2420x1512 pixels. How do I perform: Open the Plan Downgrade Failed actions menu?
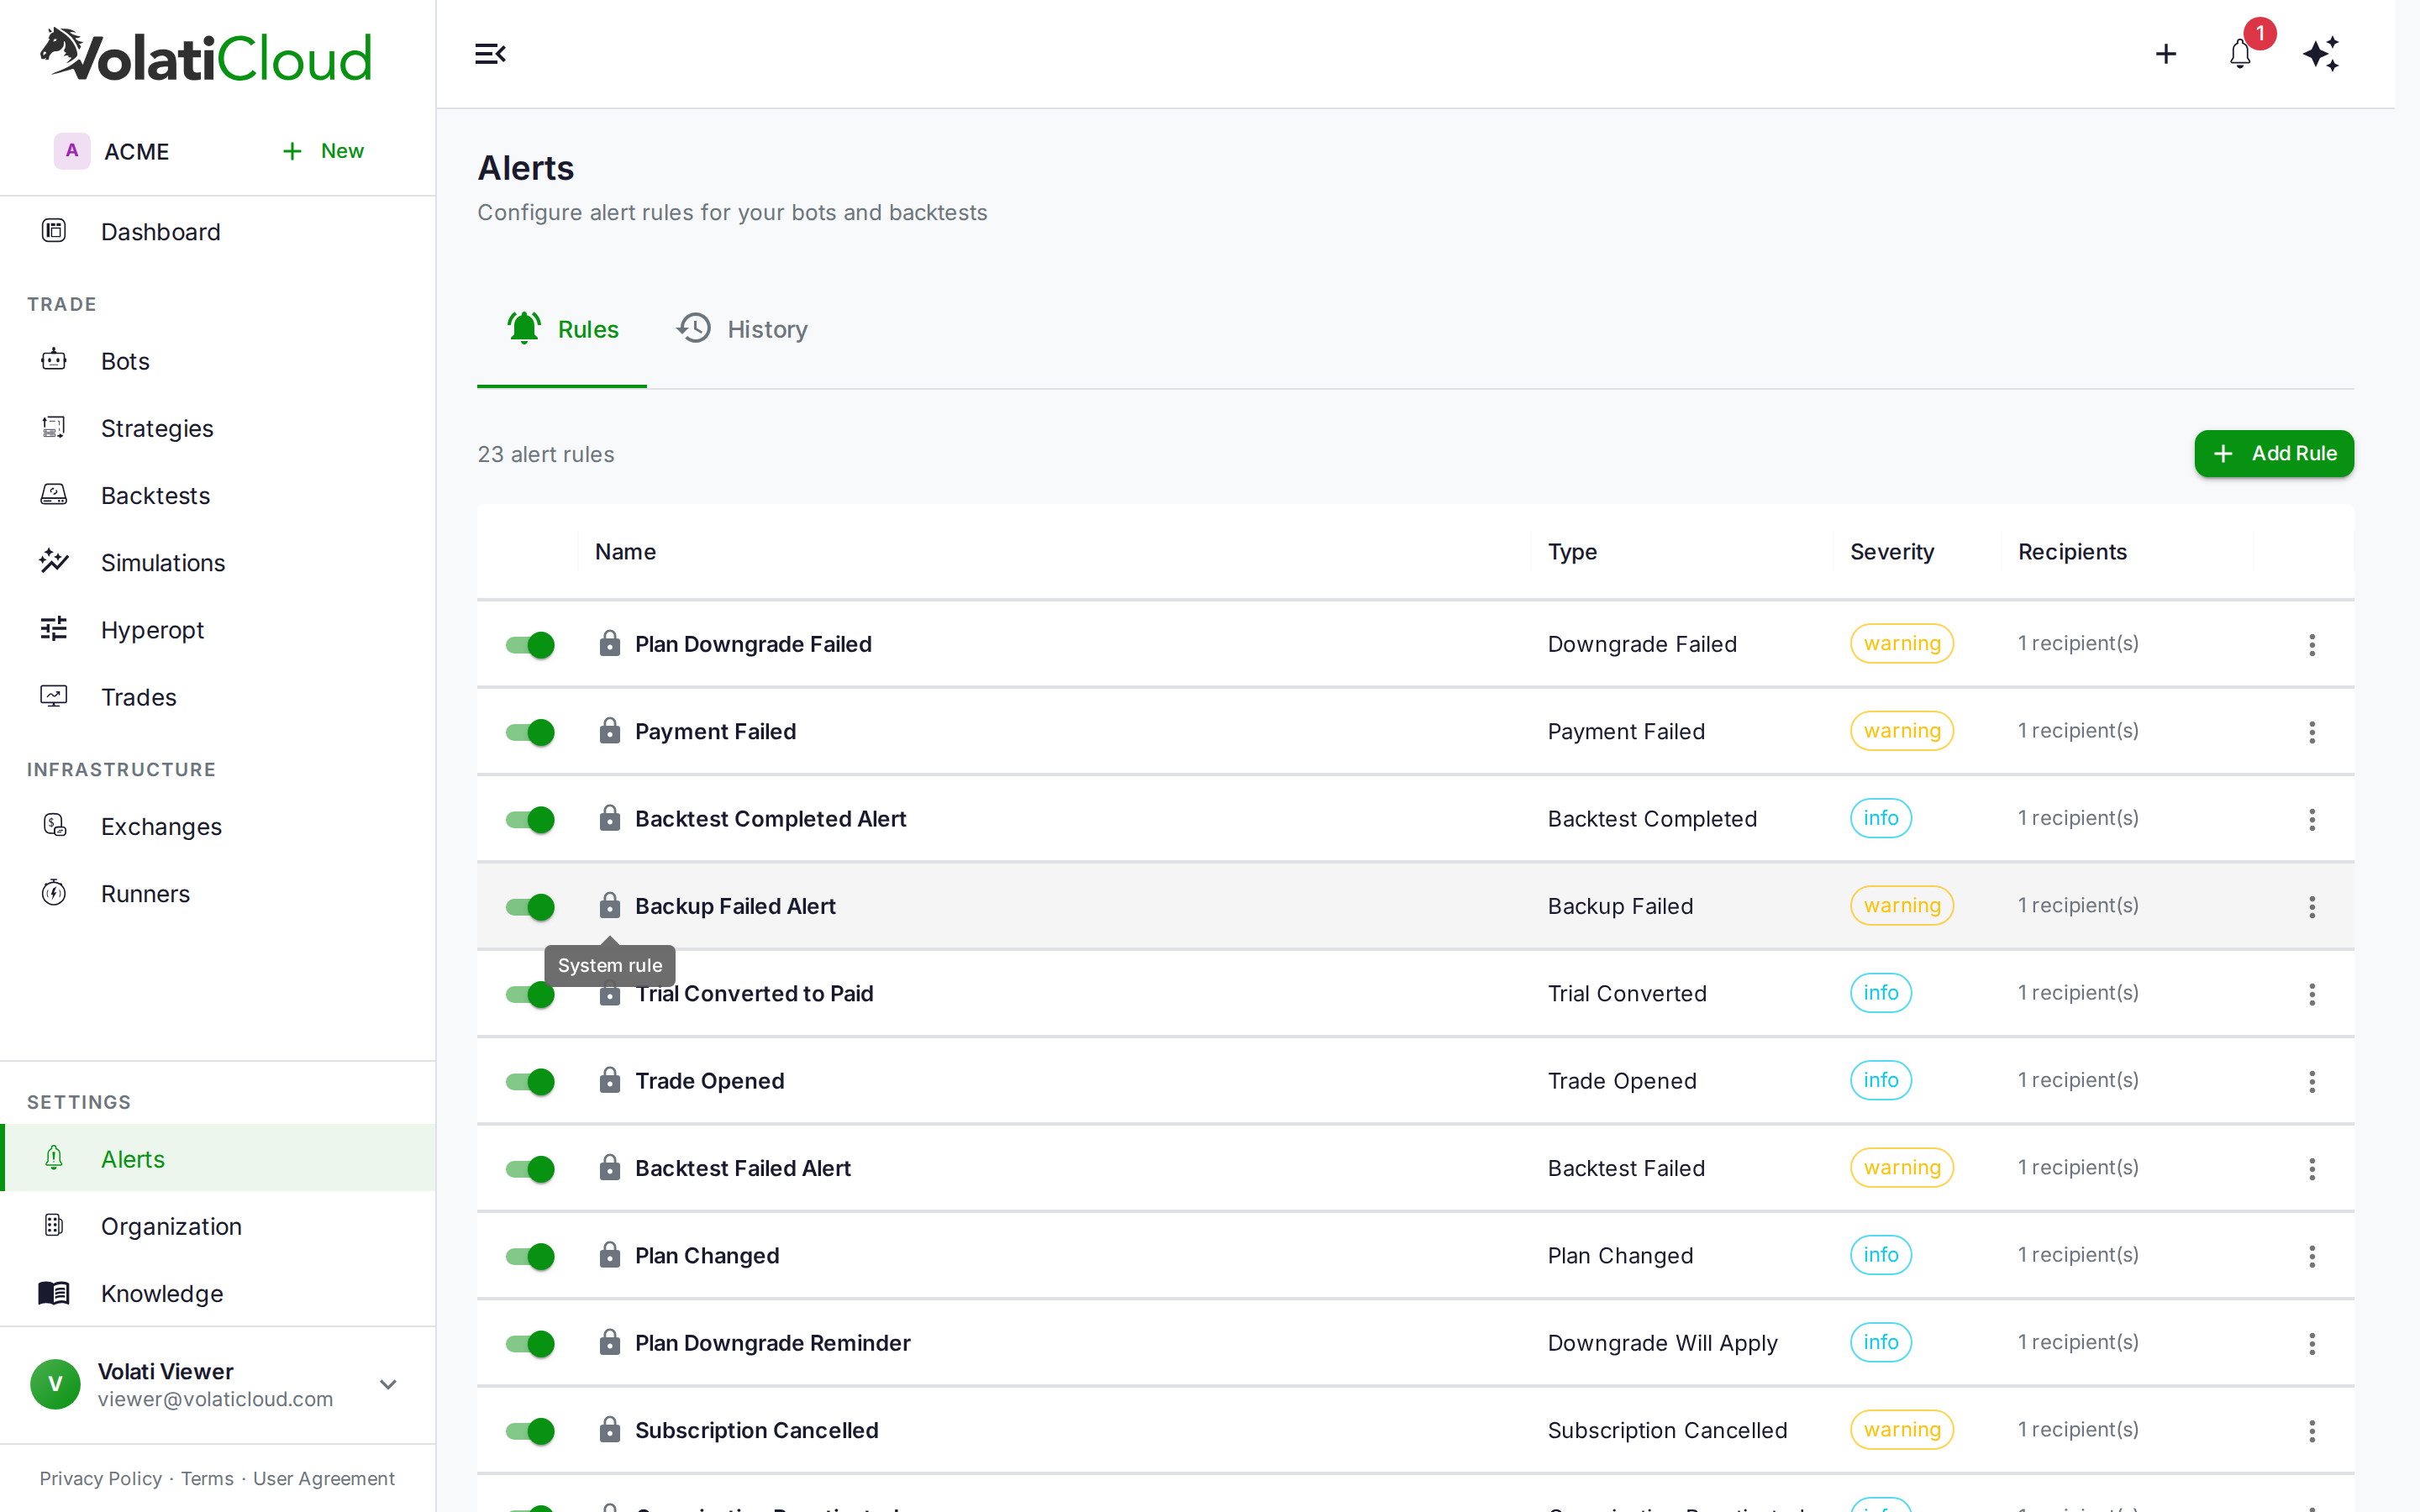[2312, 645]
